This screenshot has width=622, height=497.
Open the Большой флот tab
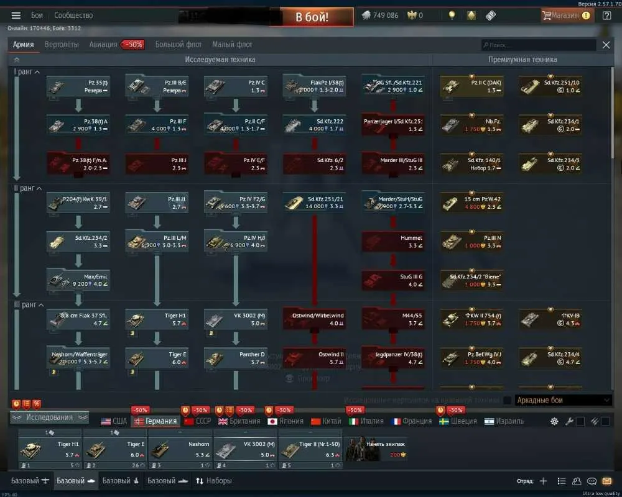coord(179,44)
